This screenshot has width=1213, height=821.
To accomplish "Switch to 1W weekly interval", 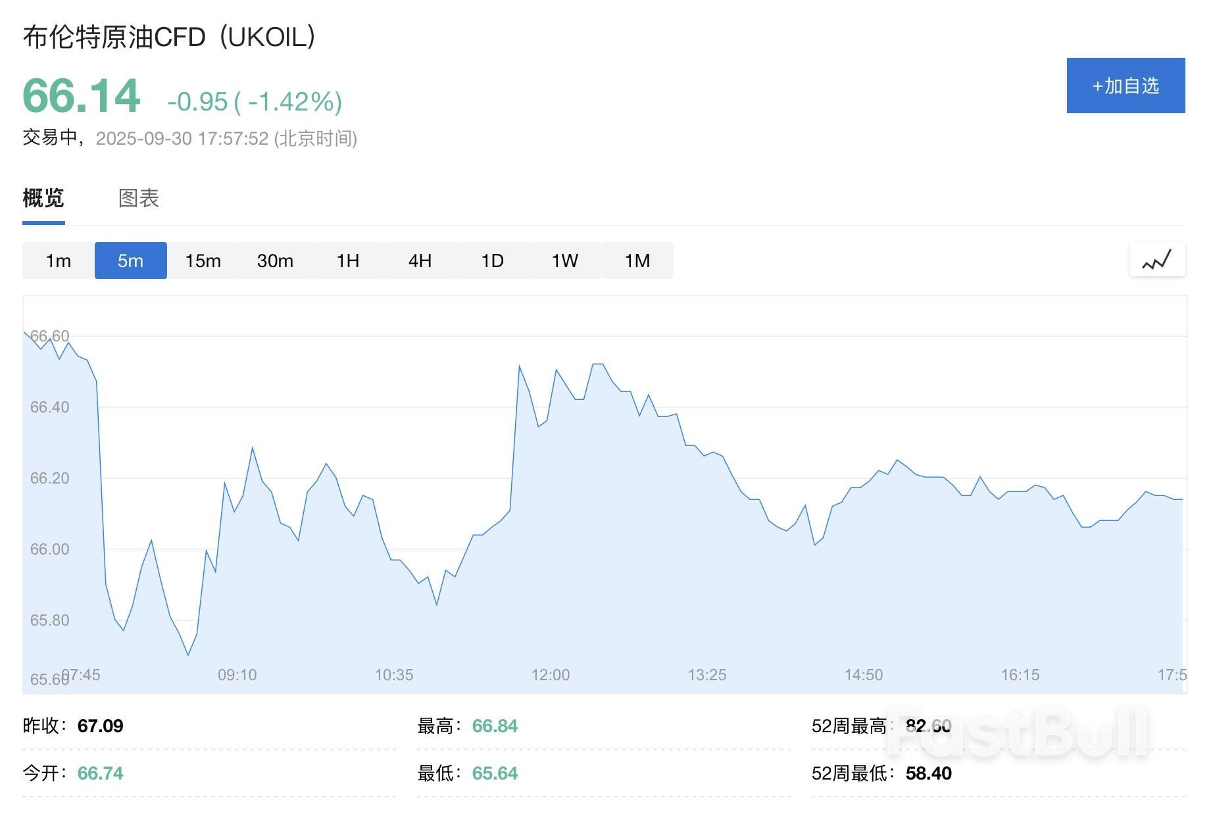I will coord(564,261).
